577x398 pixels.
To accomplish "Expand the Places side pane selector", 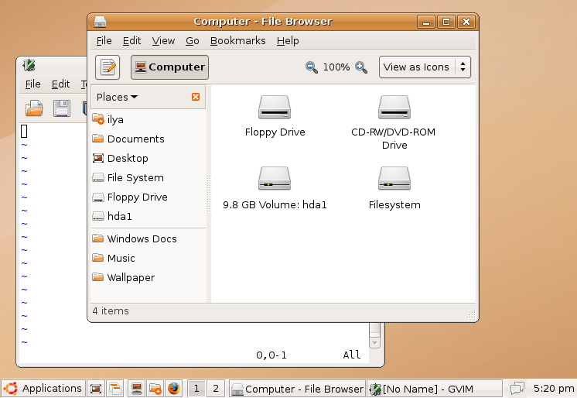I will pos(117,97).
